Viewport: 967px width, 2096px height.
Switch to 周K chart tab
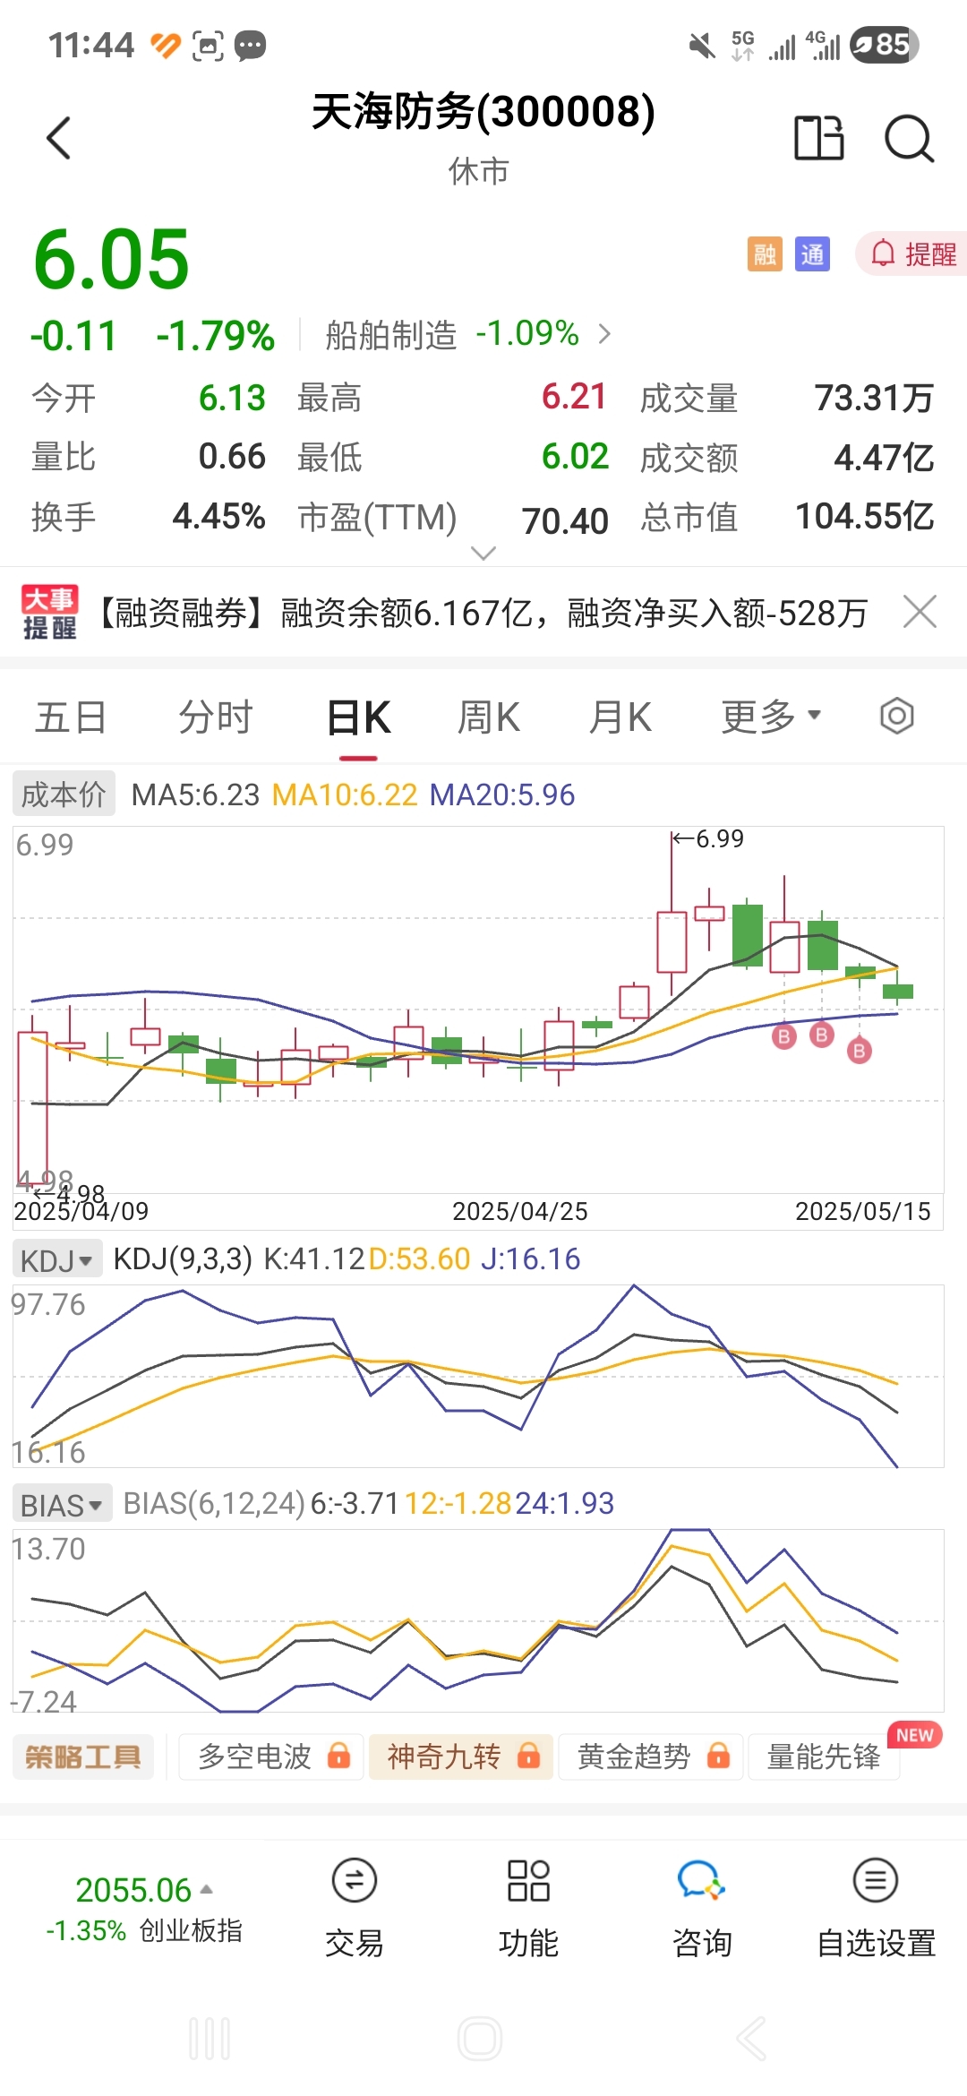point(489,717)
